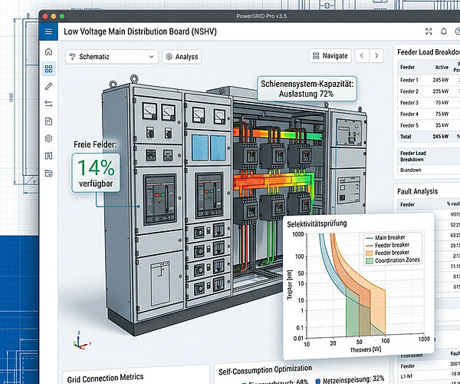Select the Total row in feeder table
Image resolution: width=460 pixels, height=384 pixels.
[x=429, y=137]
